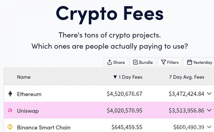Click the Share button upload icon

point(109,62)
